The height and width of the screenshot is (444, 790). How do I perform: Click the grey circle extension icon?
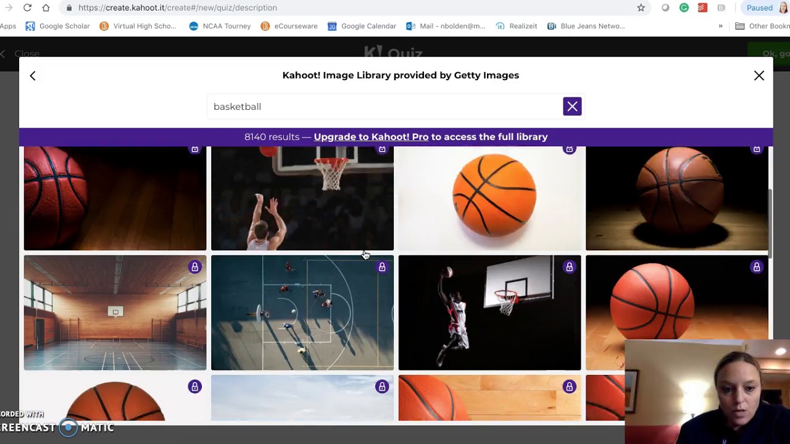pyautogui.click(x=665, y=8)
